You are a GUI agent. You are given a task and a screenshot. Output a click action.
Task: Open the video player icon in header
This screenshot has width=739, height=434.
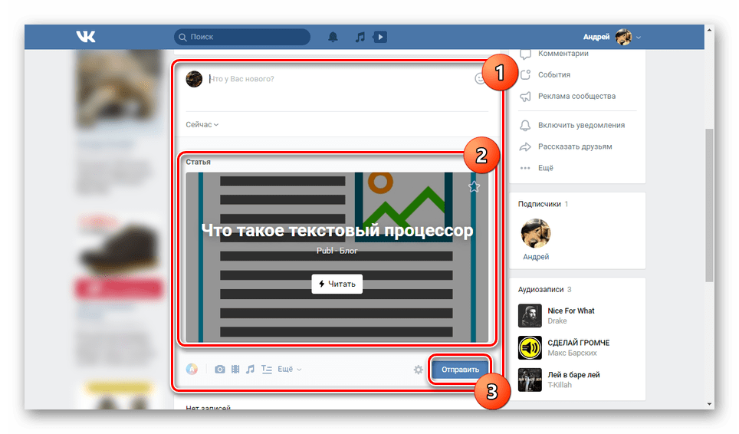tap(380, 37)
